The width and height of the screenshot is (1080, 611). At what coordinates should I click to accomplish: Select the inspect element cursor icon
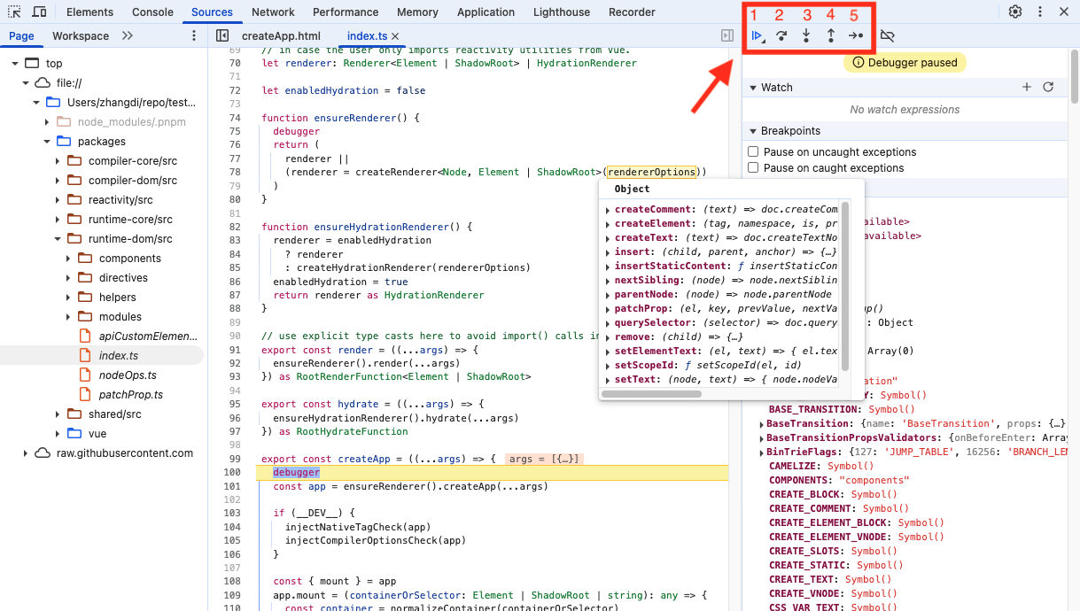12,12
